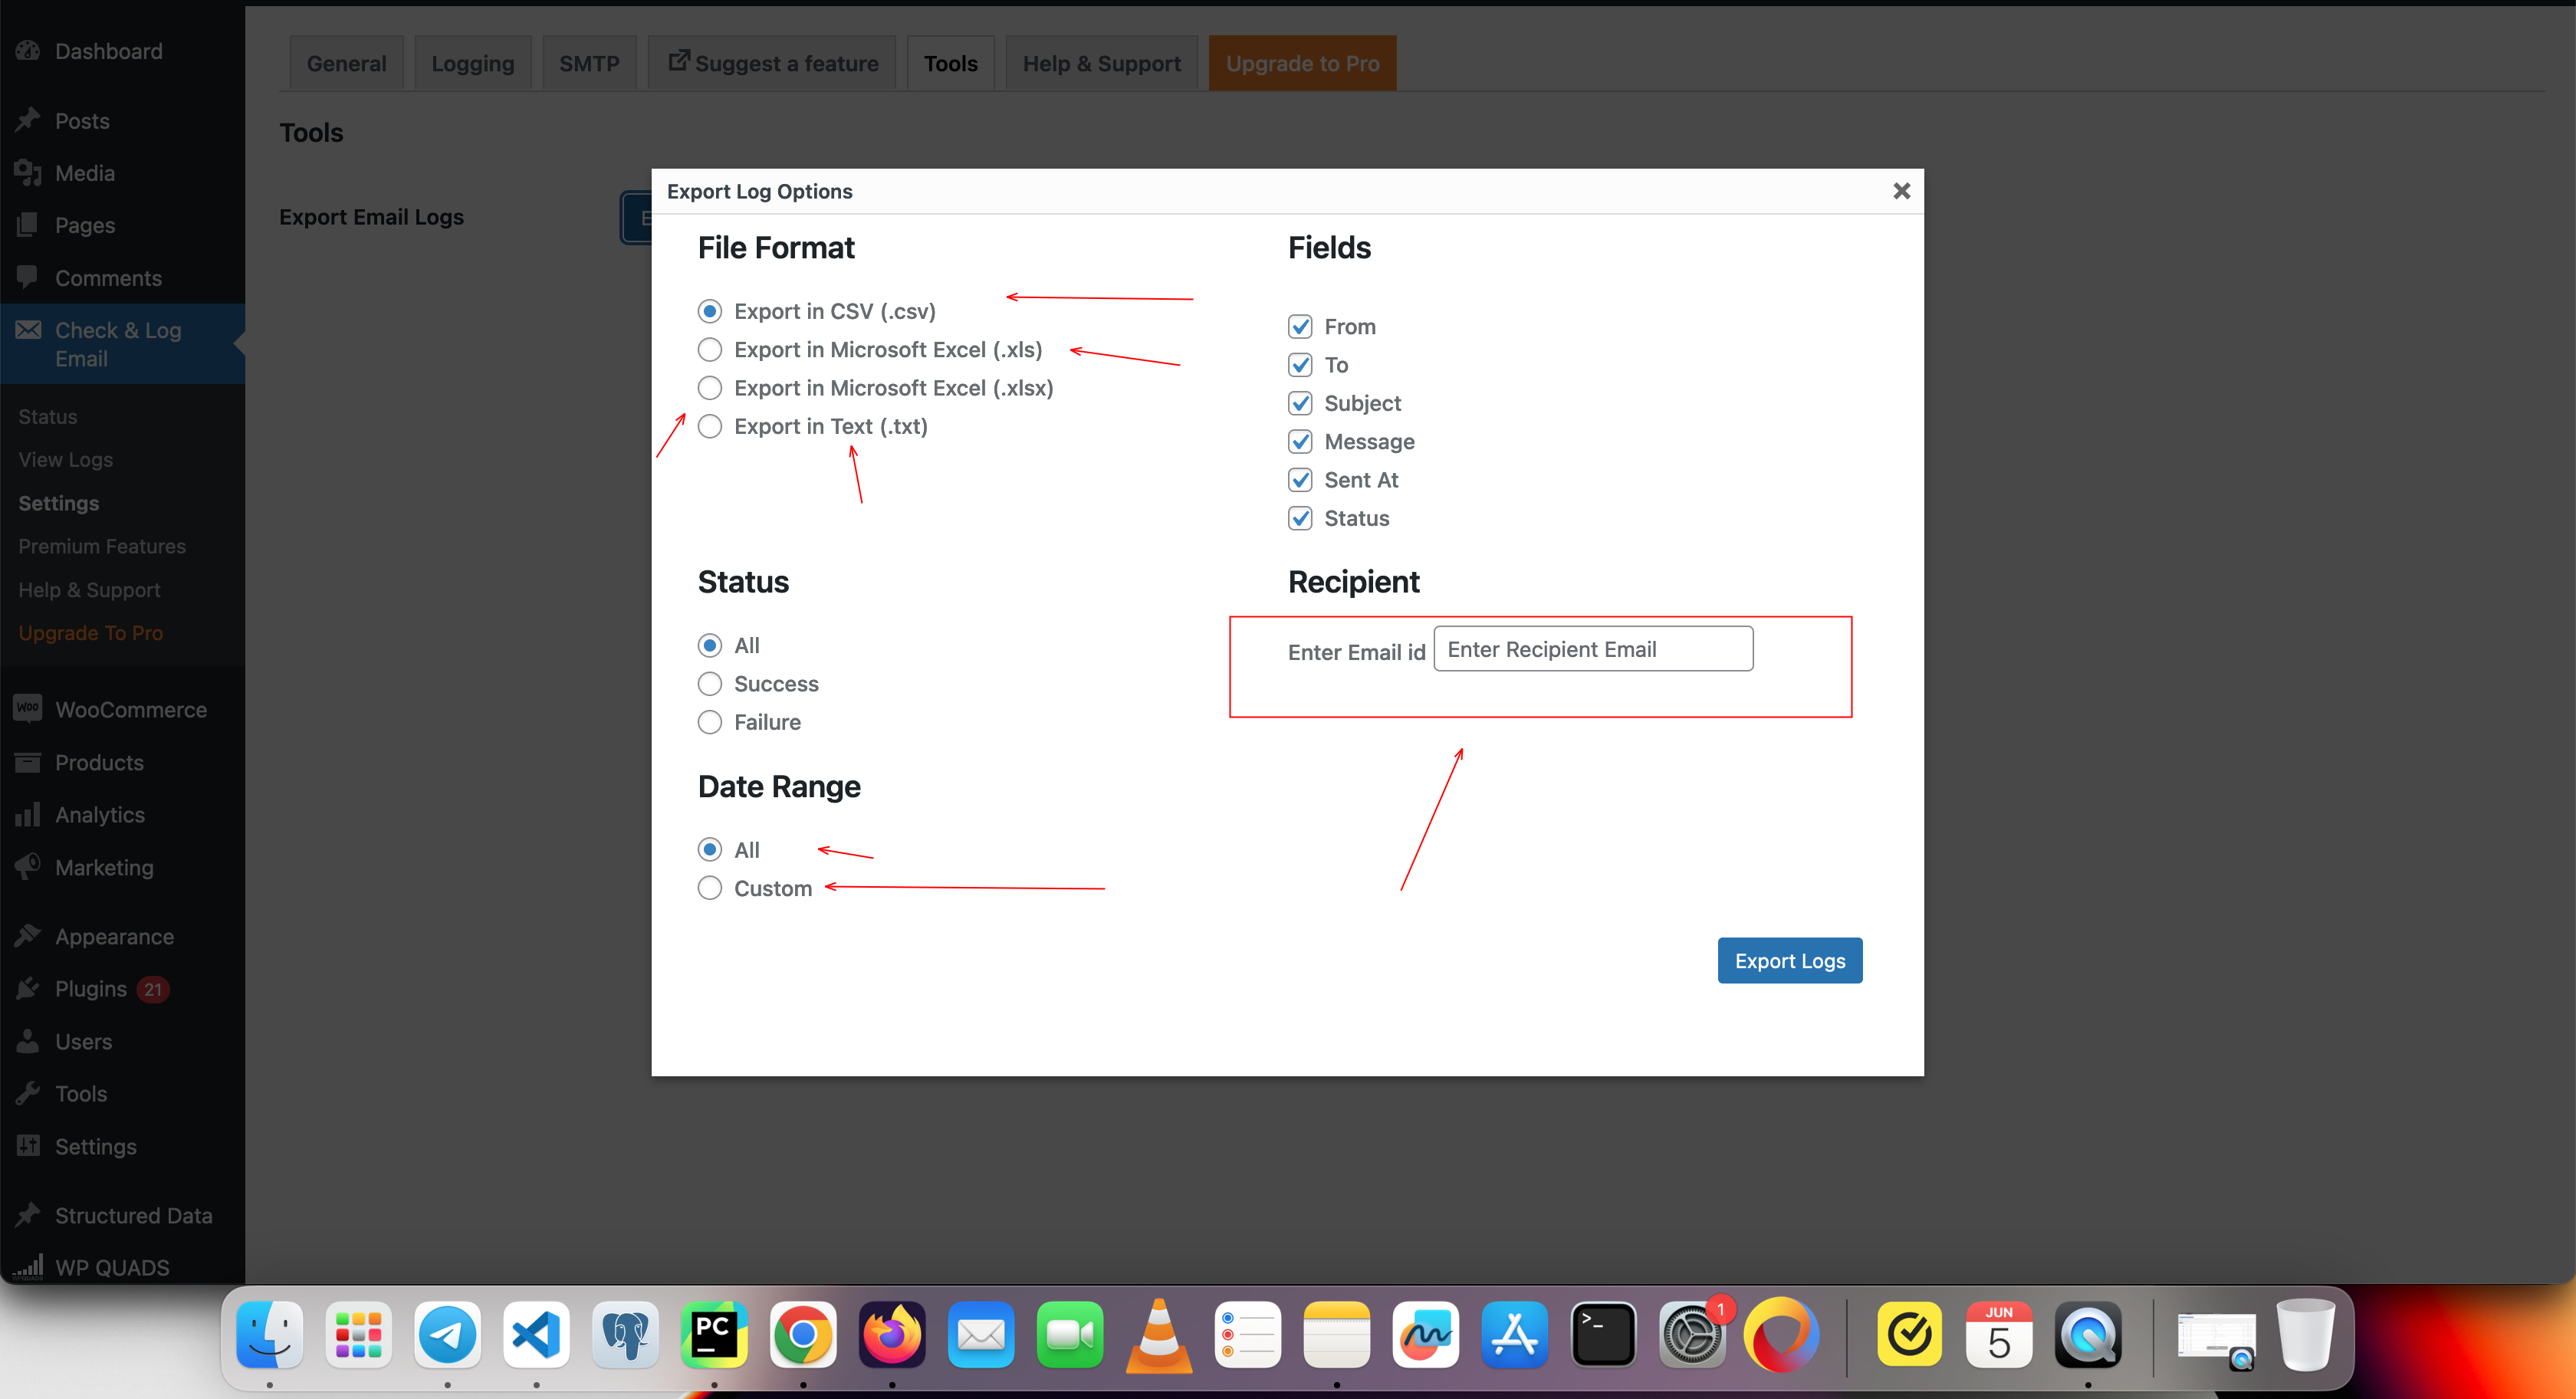This screenshot has width=2576, height=1399.
Task: Toggle the Subject field checkbox
Action: point(1300,403)
